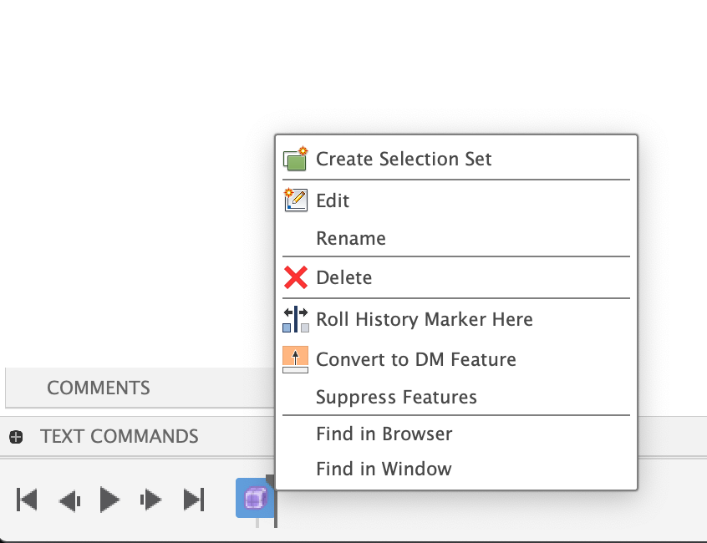Open the Comments panel header
707x543 pixels.
pyautogui.click(x=99, y=388)
